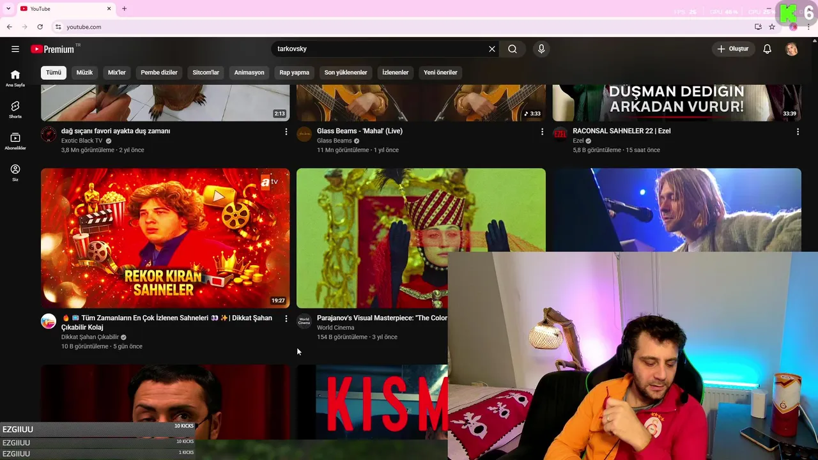Open more options for Dikkat Şahan video

286,319
